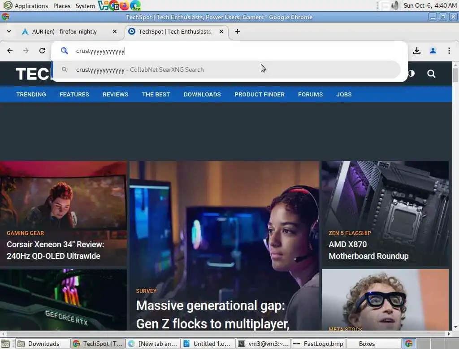Launch Firefox from the top panel

click(125, 5)
